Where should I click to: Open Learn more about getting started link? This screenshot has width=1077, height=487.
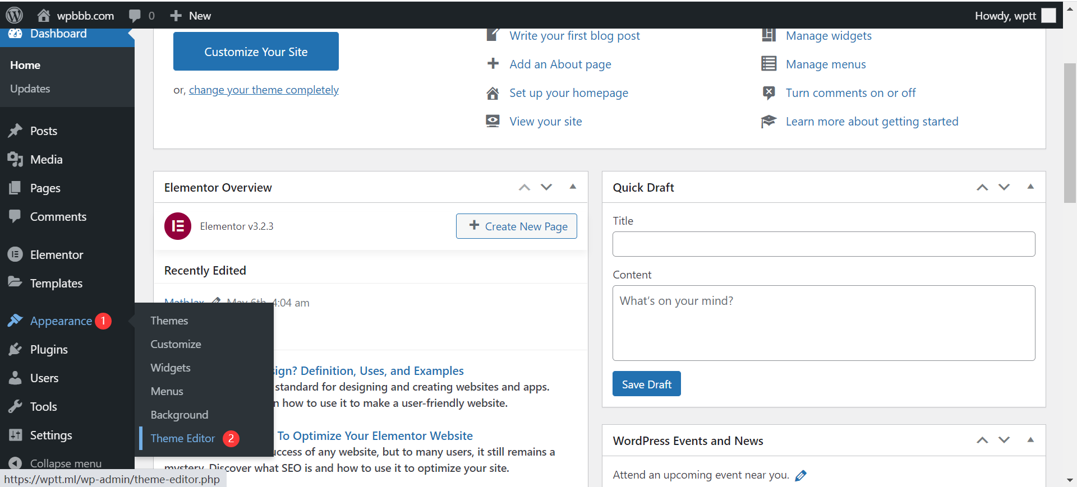pos(872,121)
